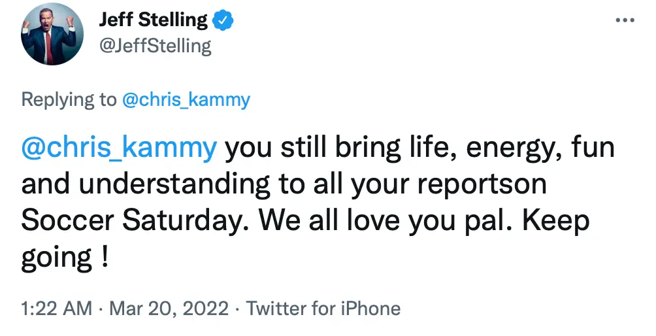
Task: Open the three-dot more options menu
Action: [x=625, y=21]
